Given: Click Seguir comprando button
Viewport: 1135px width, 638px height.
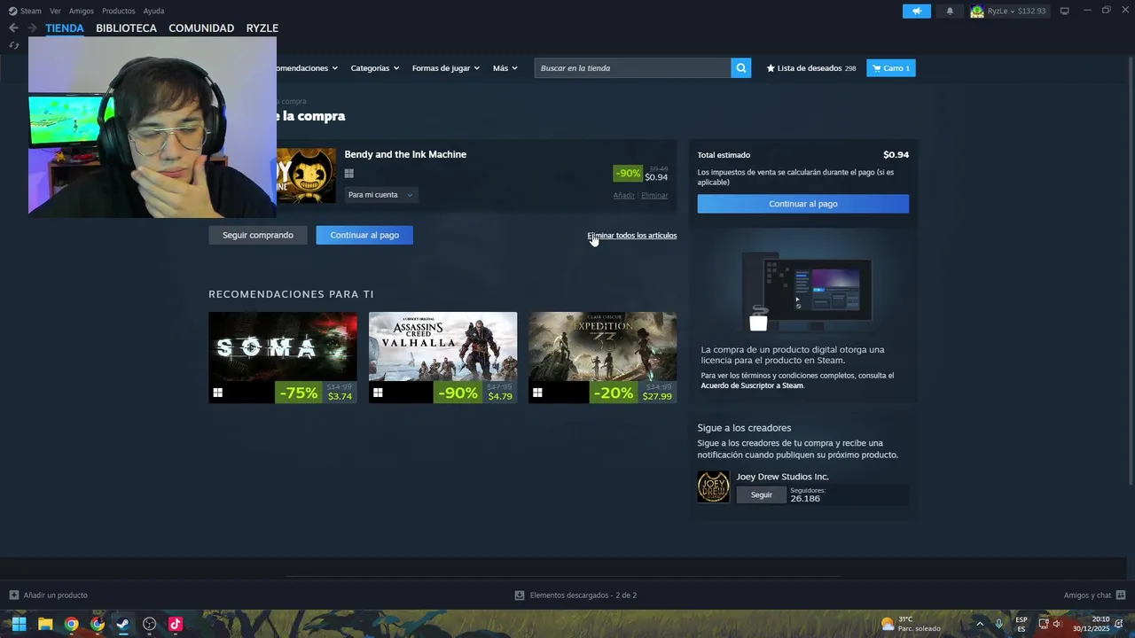Looking at the screenshot, I should tap(258, 235).
